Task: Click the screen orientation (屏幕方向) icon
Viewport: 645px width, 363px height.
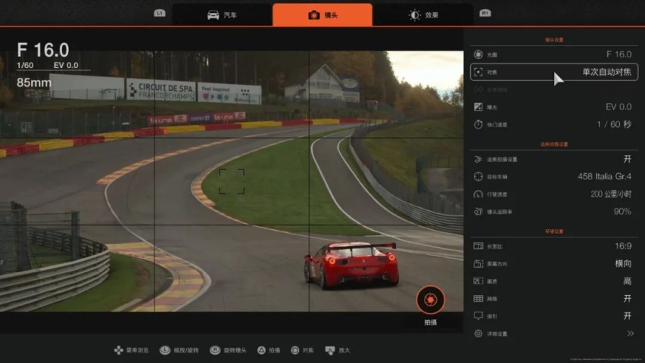Action: pos(478,263)
